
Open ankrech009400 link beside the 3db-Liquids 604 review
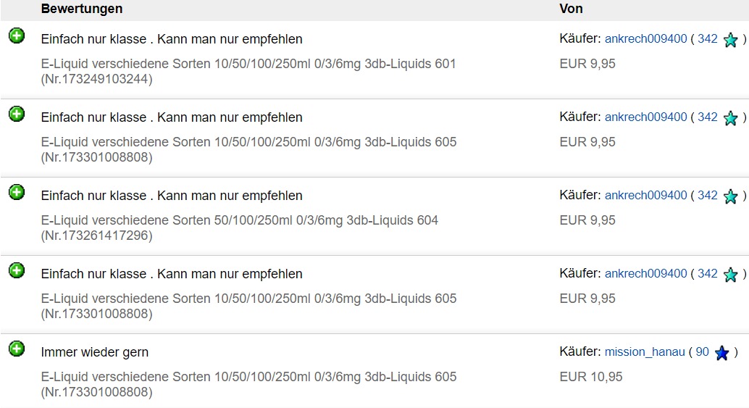tap(646, 196)
